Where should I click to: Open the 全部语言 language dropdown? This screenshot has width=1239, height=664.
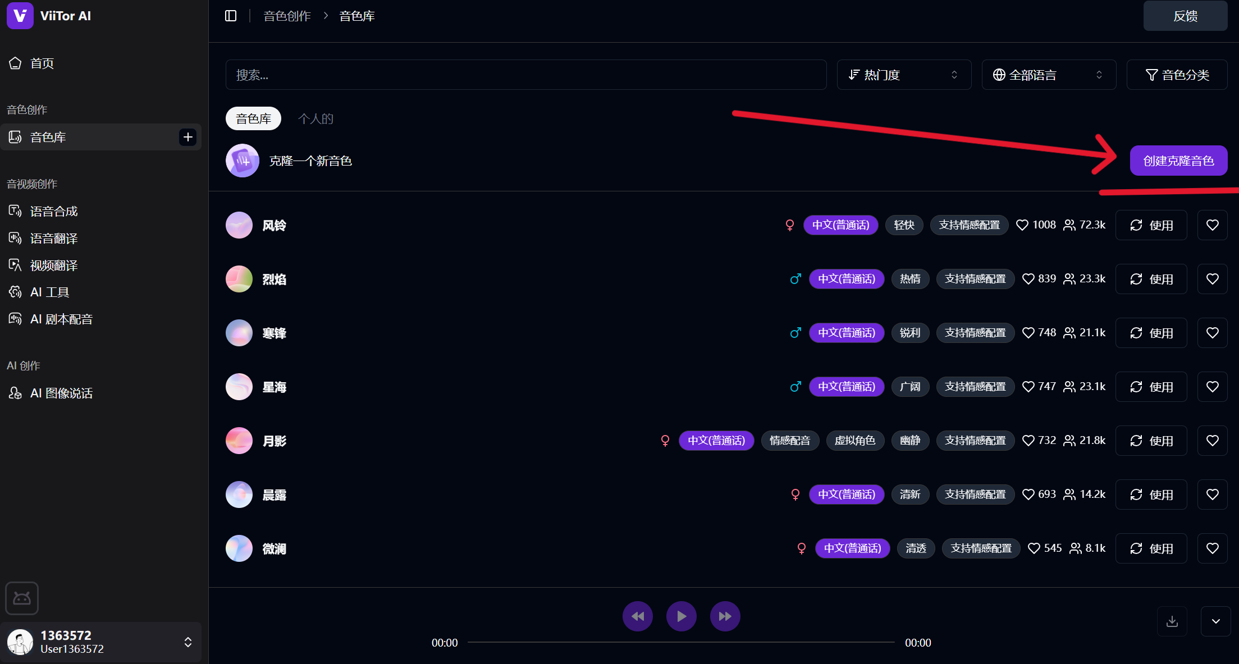1048,75
